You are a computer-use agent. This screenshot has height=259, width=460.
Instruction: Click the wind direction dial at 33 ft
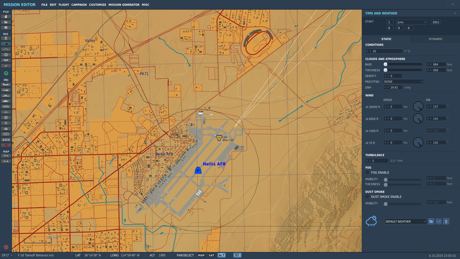pyautogui.click(x=418, y=142)
